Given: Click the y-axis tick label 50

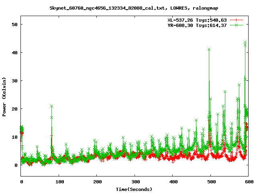Looking at the screenshot, I should click(14, 25).
